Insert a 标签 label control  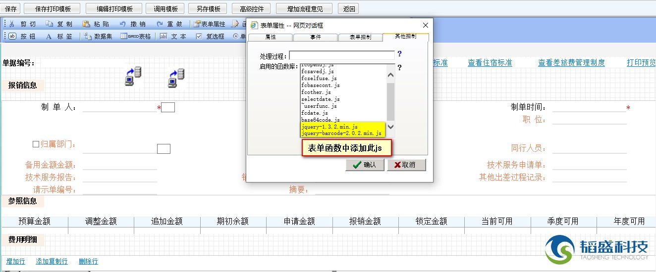coord(59,36)
